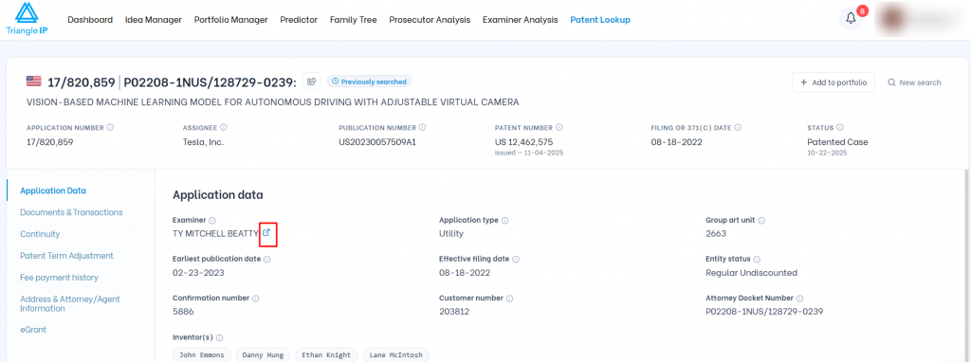The height and width of the screenshot is (362, 971).
Task: Click the Application data heading
Action: [x=218, y=195]
